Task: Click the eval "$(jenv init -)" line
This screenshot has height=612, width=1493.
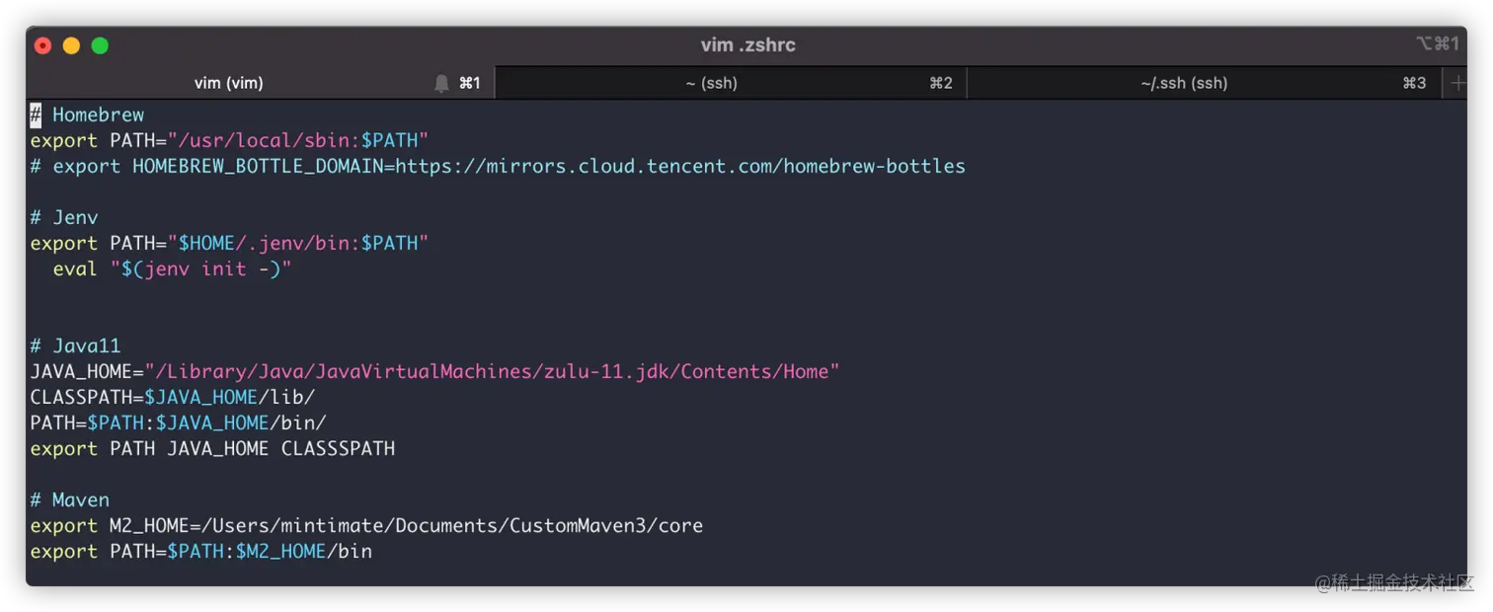Action: click(x=173, y=268)
